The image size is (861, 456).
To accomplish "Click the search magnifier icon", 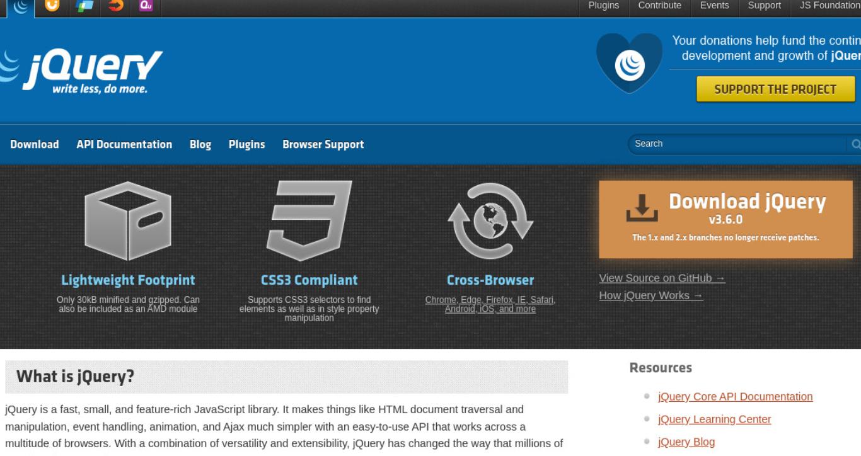I will 855,144.
